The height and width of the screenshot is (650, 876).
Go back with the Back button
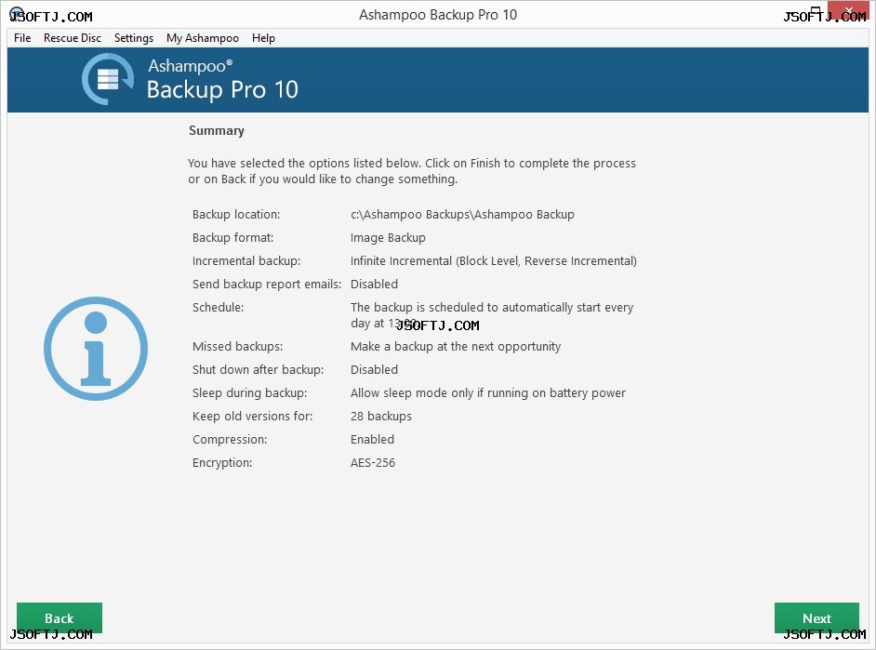[x=60, y=617]
